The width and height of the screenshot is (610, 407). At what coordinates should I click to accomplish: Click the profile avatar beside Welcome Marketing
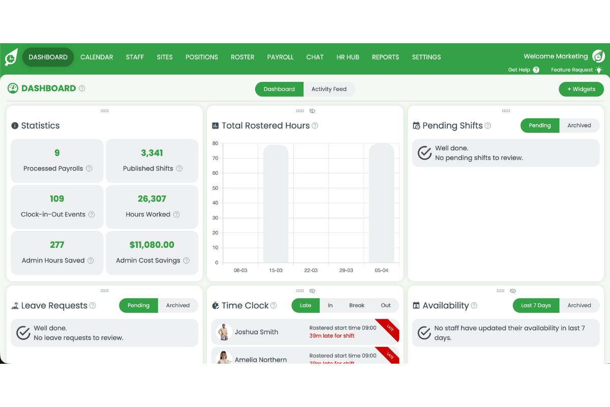pos(598,56)
